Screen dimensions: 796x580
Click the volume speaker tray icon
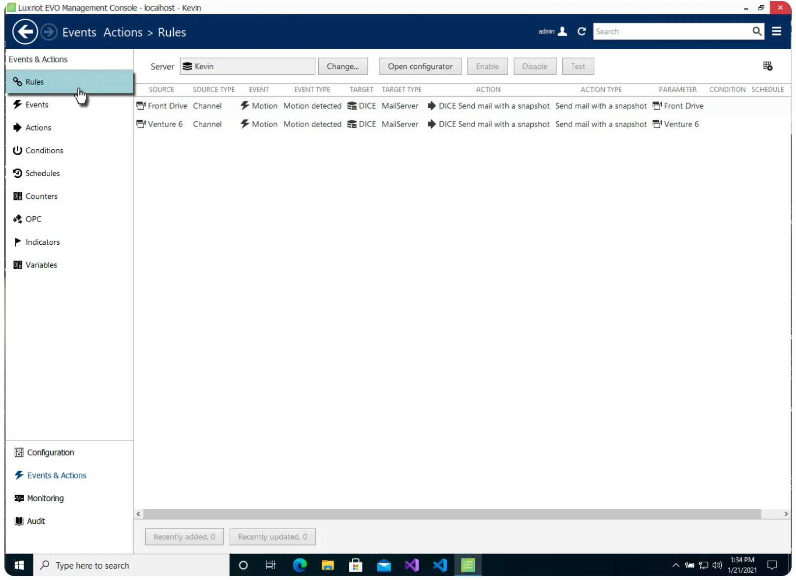(717, 565)
